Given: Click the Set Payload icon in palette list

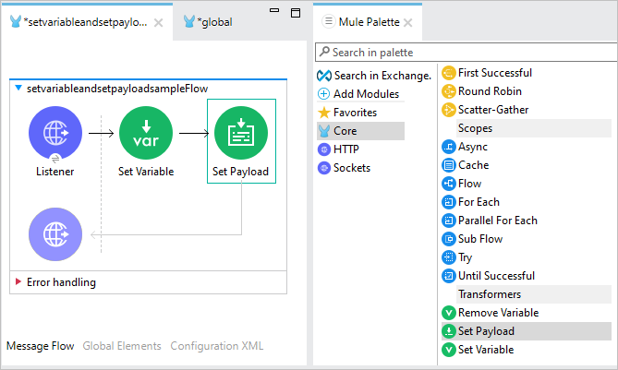Looking at the screenshot, I should point(449,331).
